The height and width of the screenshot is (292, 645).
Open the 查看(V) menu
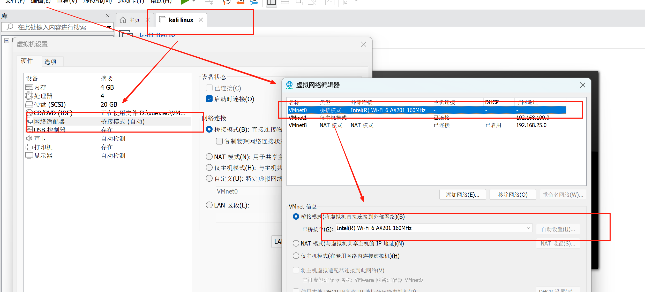click(x=67, y=2)
